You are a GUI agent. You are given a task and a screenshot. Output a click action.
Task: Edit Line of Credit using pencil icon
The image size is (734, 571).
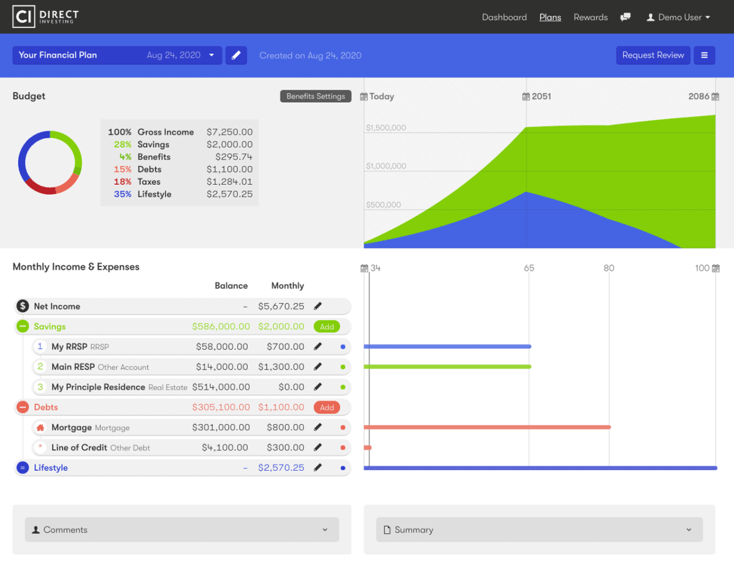[x=317, y=447]
